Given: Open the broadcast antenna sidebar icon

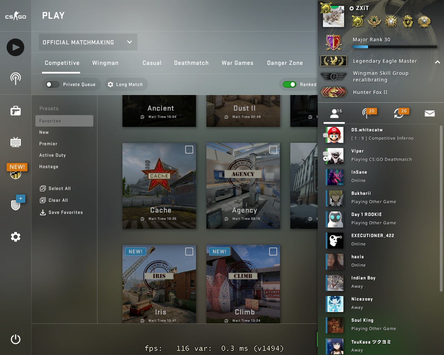Looking at the screenshot, I should click(x=16, y=78).
